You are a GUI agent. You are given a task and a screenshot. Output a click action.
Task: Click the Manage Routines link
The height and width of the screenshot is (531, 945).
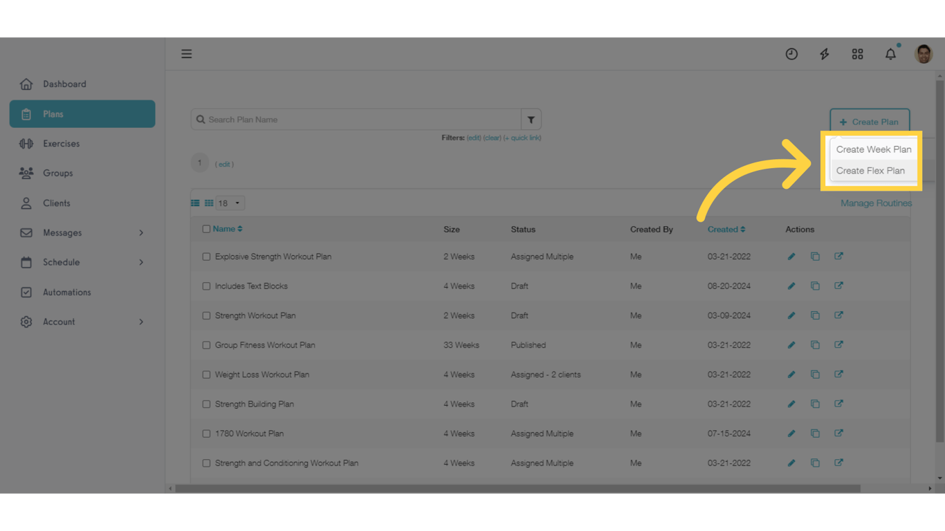(876, 203)
